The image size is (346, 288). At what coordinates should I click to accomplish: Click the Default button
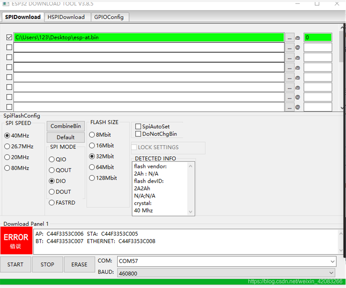[66, 137]
